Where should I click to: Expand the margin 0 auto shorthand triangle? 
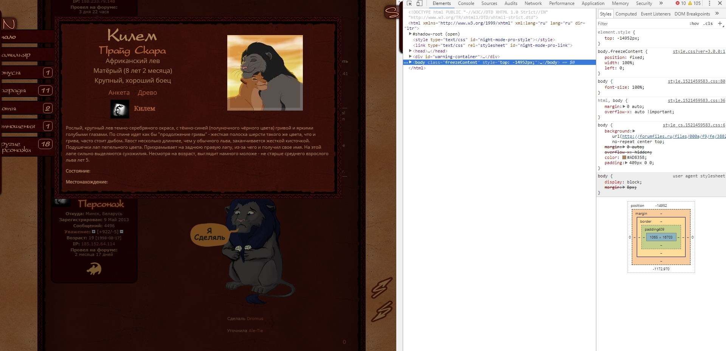click(624, 106)
